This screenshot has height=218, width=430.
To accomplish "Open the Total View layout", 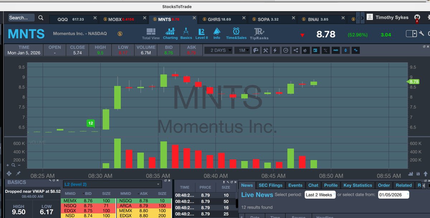I will point(150,34).
